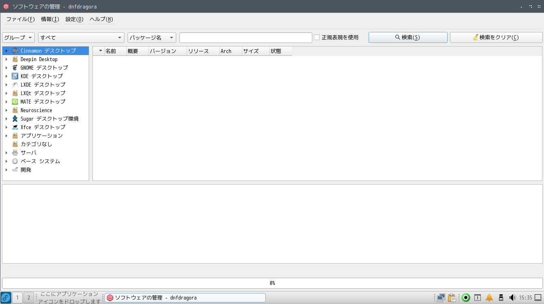This screenshot has height=304, width=544.
Task: Click the green circle tray icon
Action: 466,298
